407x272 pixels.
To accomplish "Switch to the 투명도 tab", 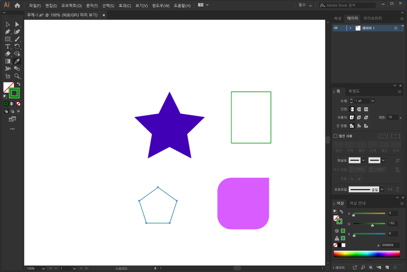I will [x=354, y=91].
